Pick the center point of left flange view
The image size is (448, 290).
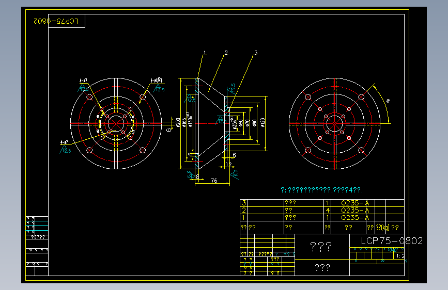click(116, 123)
